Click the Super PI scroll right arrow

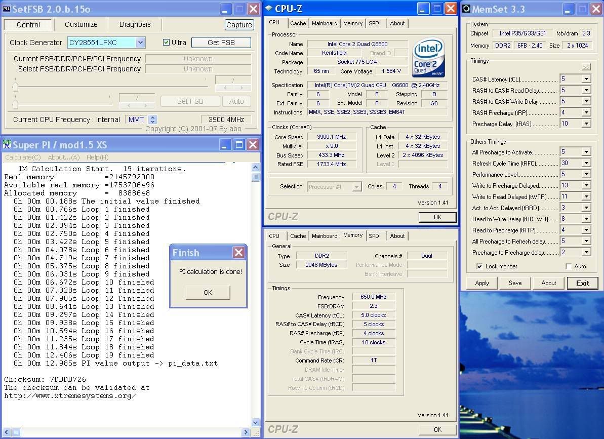(x=246, y=432)
